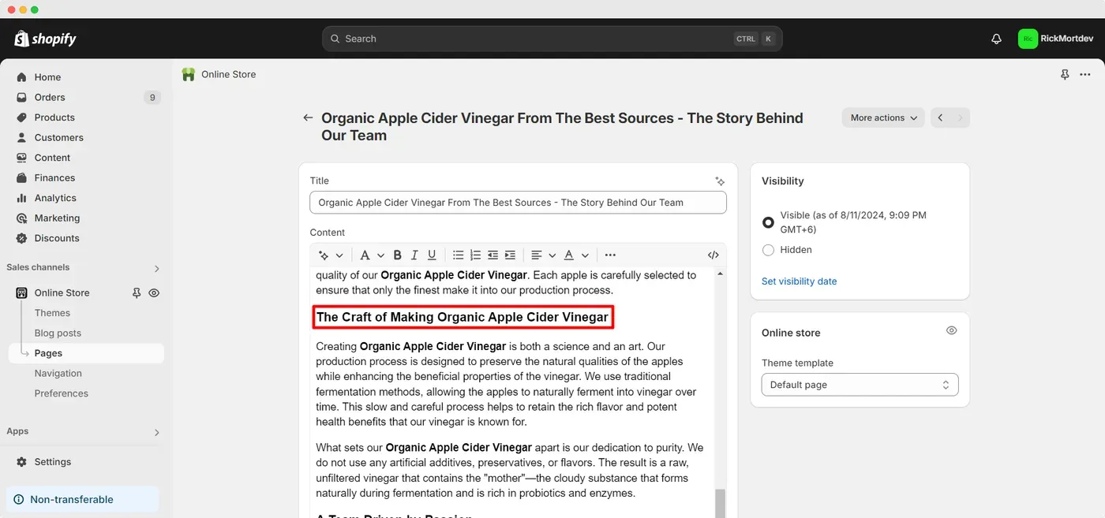
Task: Expand the alignment dropdown arrow
Action: (552, 255)
